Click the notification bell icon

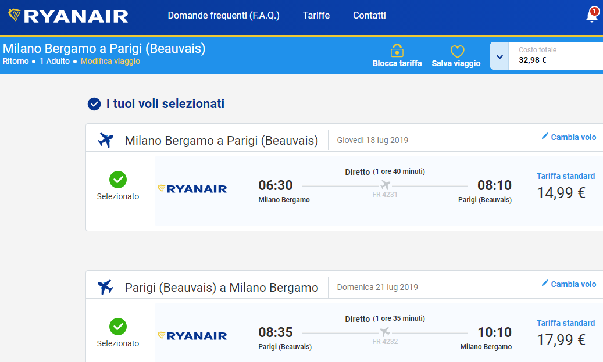click(x=592, y=16)
